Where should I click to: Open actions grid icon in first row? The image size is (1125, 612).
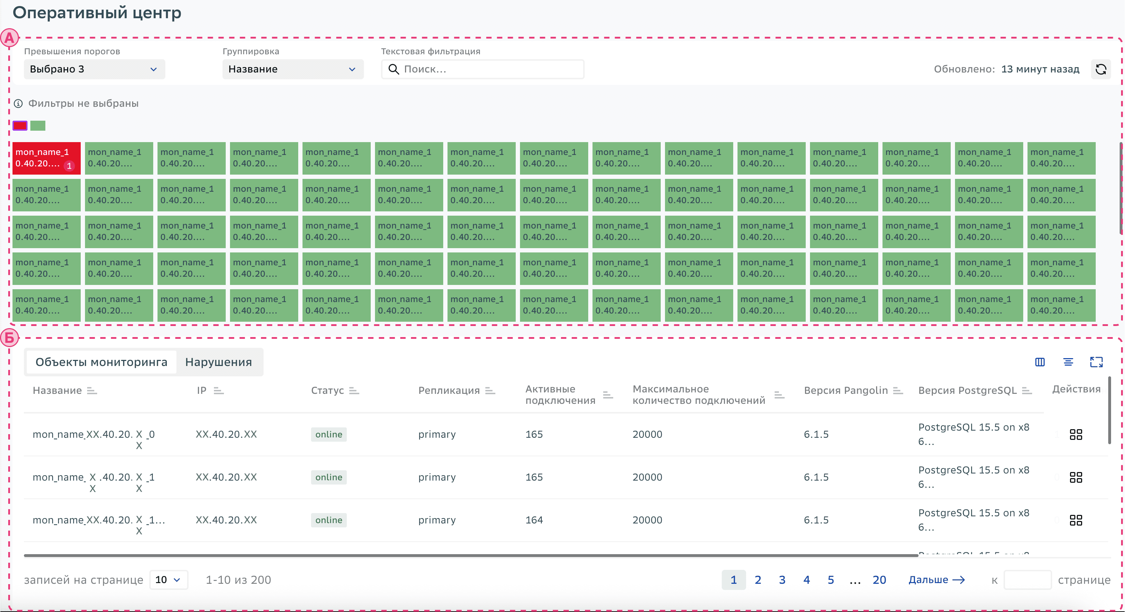[x=1076, y=434]
